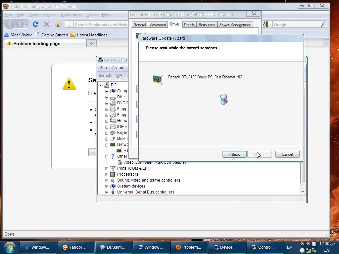This screenshot has width=339, height=254.
Task: Expand the Keyboards node
Action: [107, 133]
